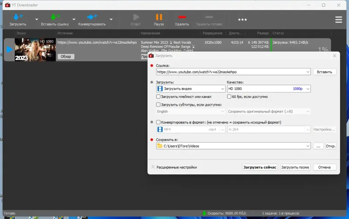Screen dimensions: 349x219
Task: Click the Конвертировать toolbar icon
Action: tap(92, 17)
